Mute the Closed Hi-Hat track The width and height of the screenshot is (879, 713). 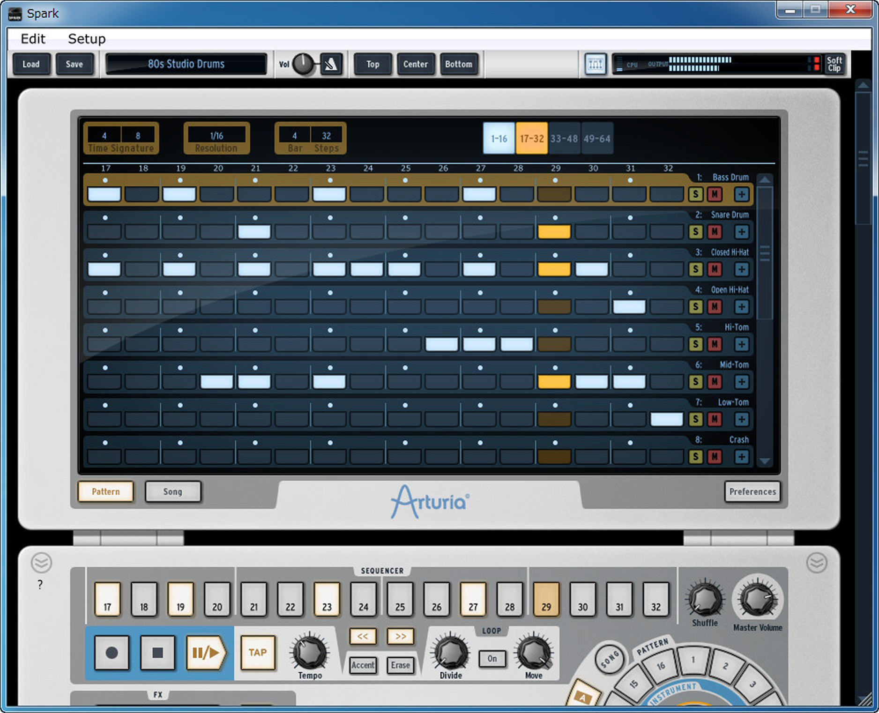point(715,269)
